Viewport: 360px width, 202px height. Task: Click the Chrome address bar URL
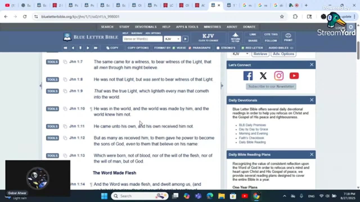coord(80,17)
